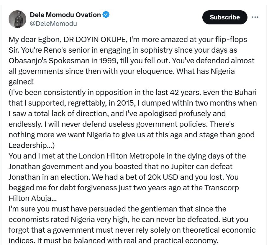Image resolution: width=269 pixels, height=245 pixels.
Task: Click the word Transcorp in the post
Action: pos(222,188)
